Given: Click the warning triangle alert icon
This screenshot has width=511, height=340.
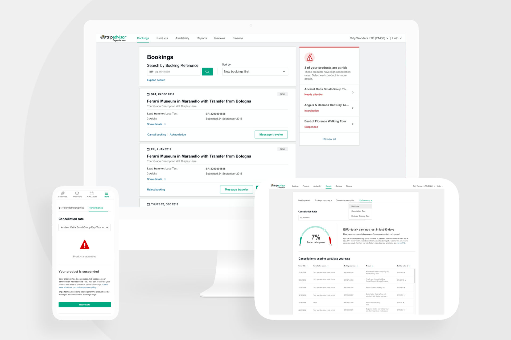Looking at the screenshot, I should click(310, 58).
